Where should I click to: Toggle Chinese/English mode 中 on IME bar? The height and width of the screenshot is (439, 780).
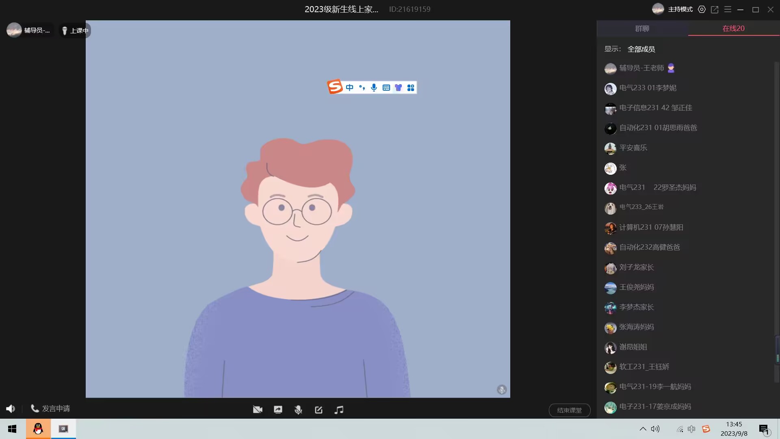(x=349, y=87)
